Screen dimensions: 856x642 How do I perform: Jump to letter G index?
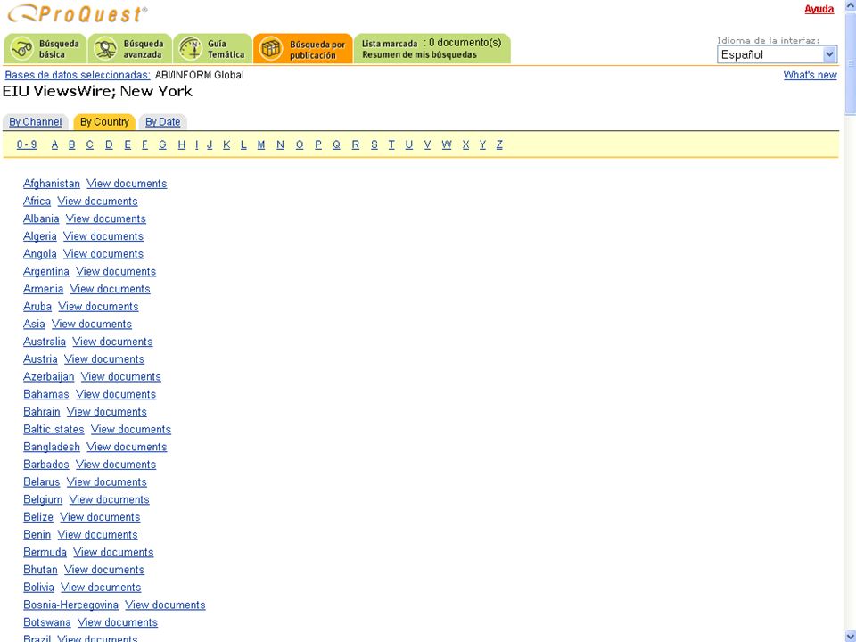click(162, 144)
